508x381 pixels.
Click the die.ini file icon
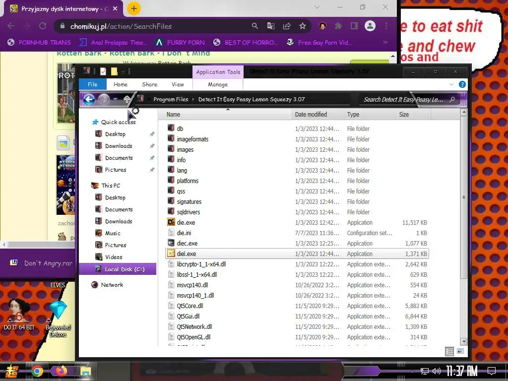coord(171,233)
